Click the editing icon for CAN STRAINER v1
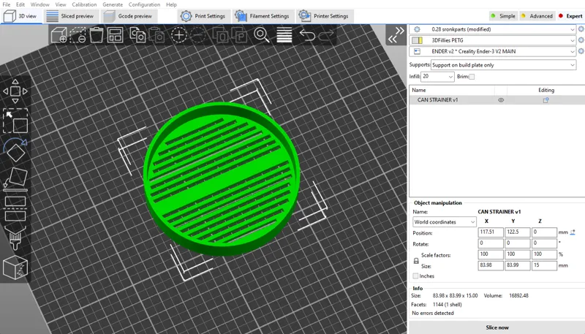The height and width of the screenshot is (334, 585). click(546, 100)
